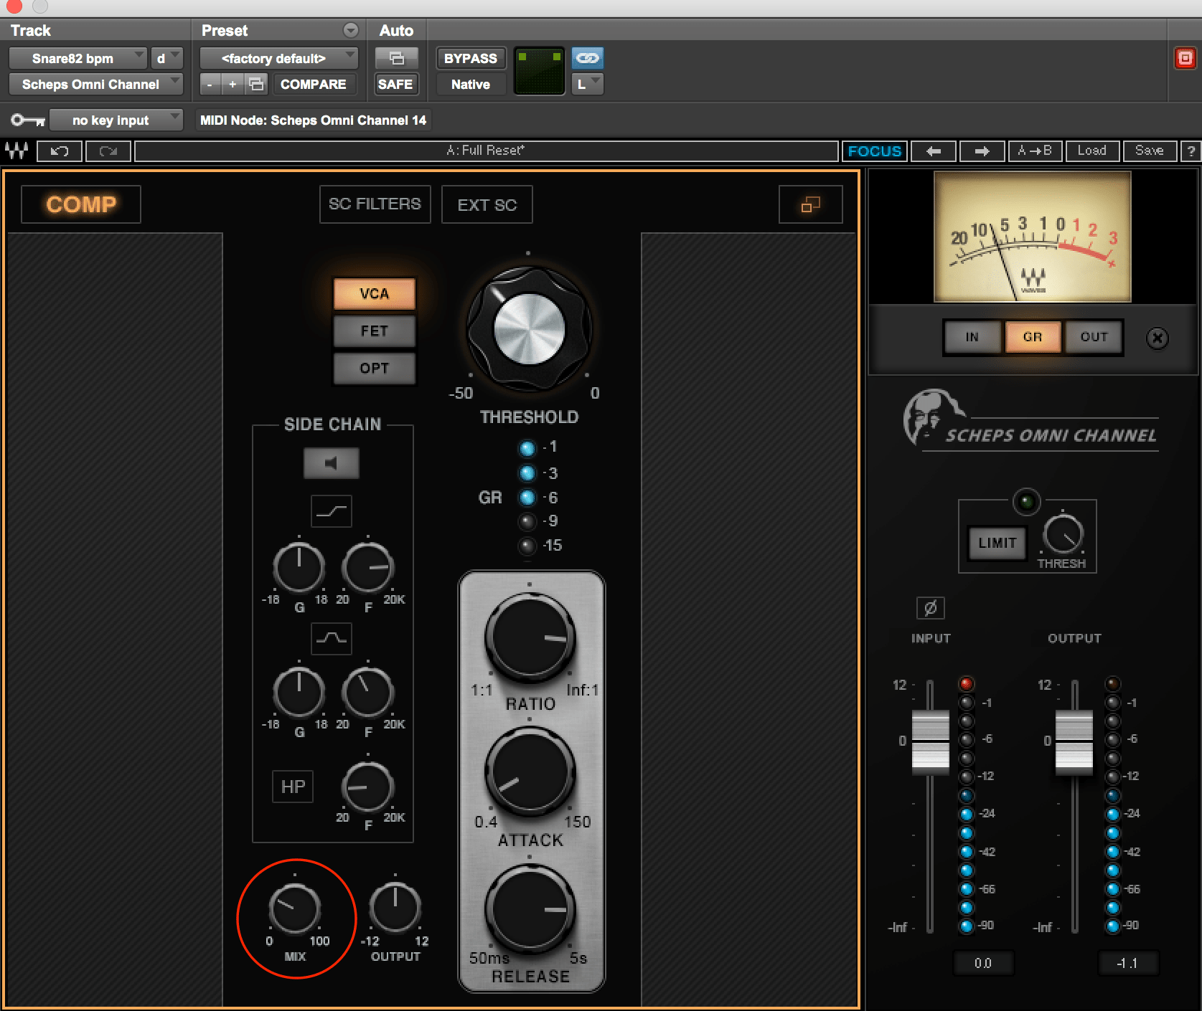Click the ATTACK knob
The image size is (1202, 1011).
530,772
